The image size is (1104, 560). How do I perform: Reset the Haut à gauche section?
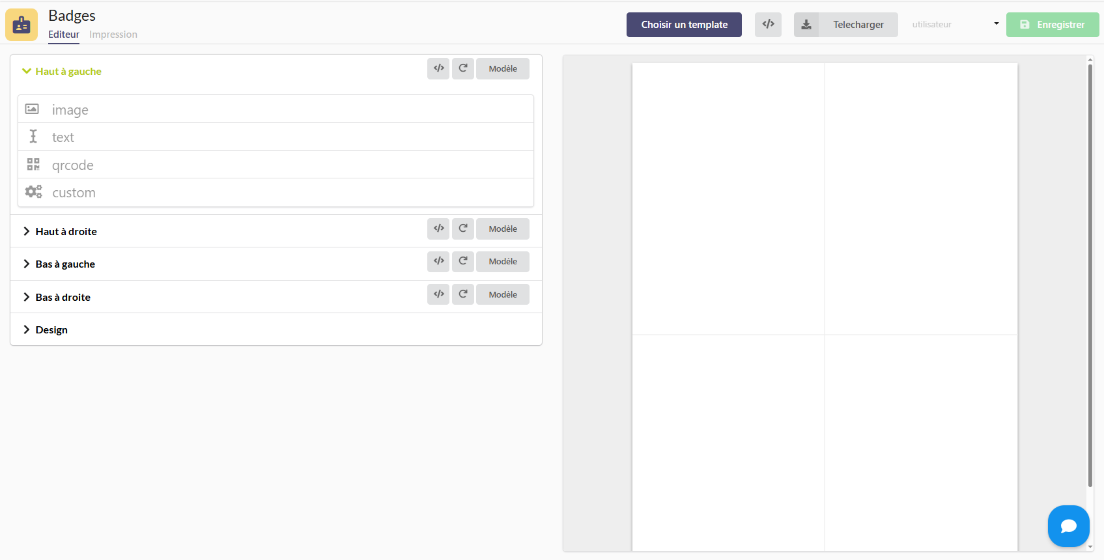pyautogui.click(x=462, y=68)
